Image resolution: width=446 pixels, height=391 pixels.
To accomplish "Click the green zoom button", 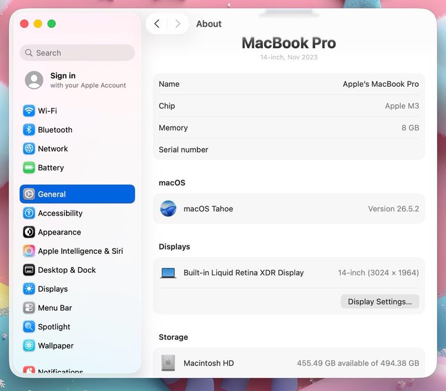I will pos(52,24).
